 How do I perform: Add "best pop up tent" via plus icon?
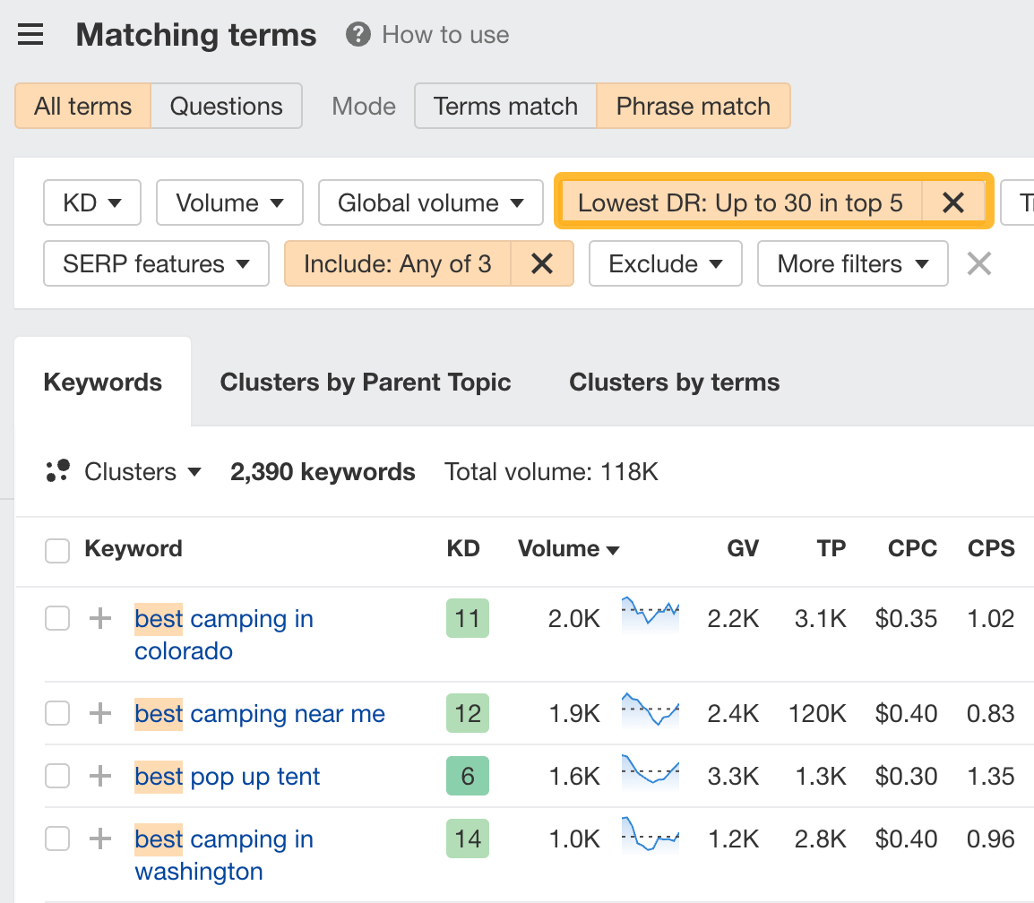point(99,776)
